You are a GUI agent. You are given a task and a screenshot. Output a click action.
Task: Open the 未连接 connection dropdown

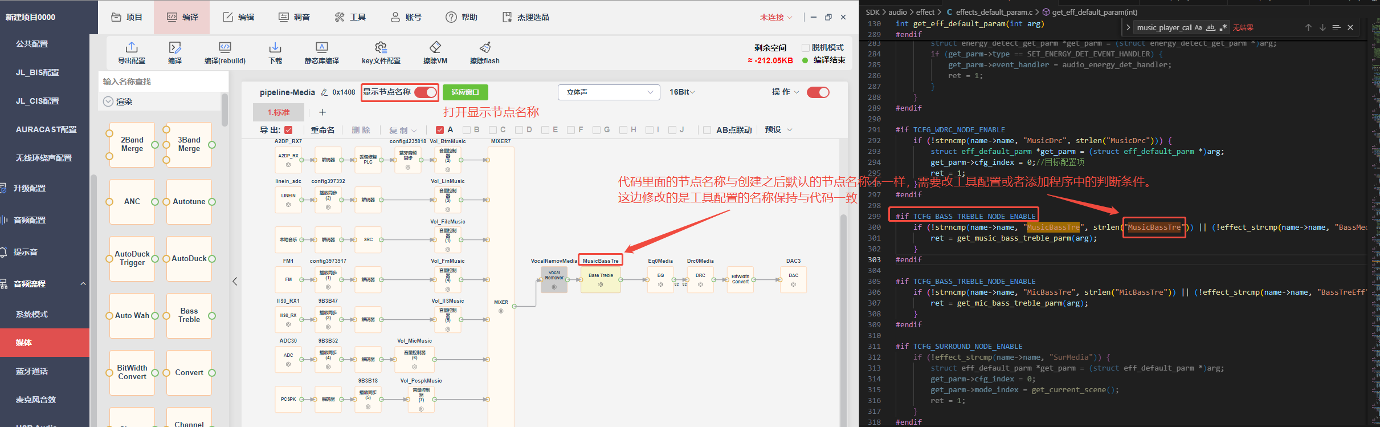(x=776, y=17)
